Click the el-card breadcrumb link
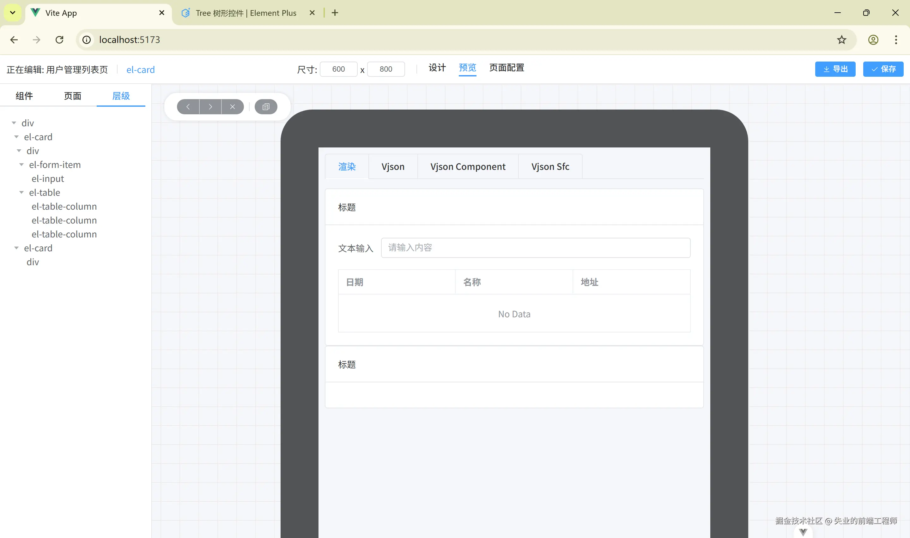Viewport: 910px width, 538px height. (140, 69)
